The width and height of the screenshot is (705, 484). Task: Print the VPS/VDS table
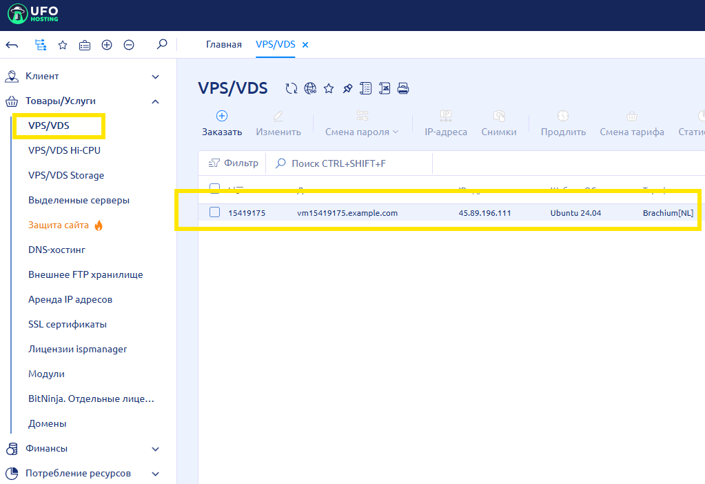[403, 88]
